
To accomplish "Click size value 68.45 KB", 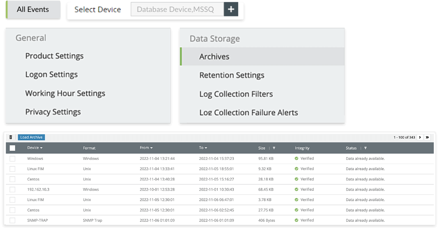I will tap(266, 189).
